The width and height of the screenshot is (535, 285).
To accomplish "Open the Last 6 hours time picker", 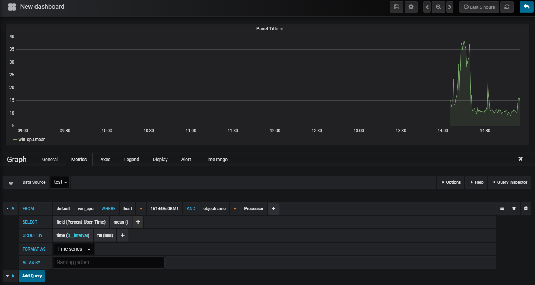I will click(x=479, y=7).
